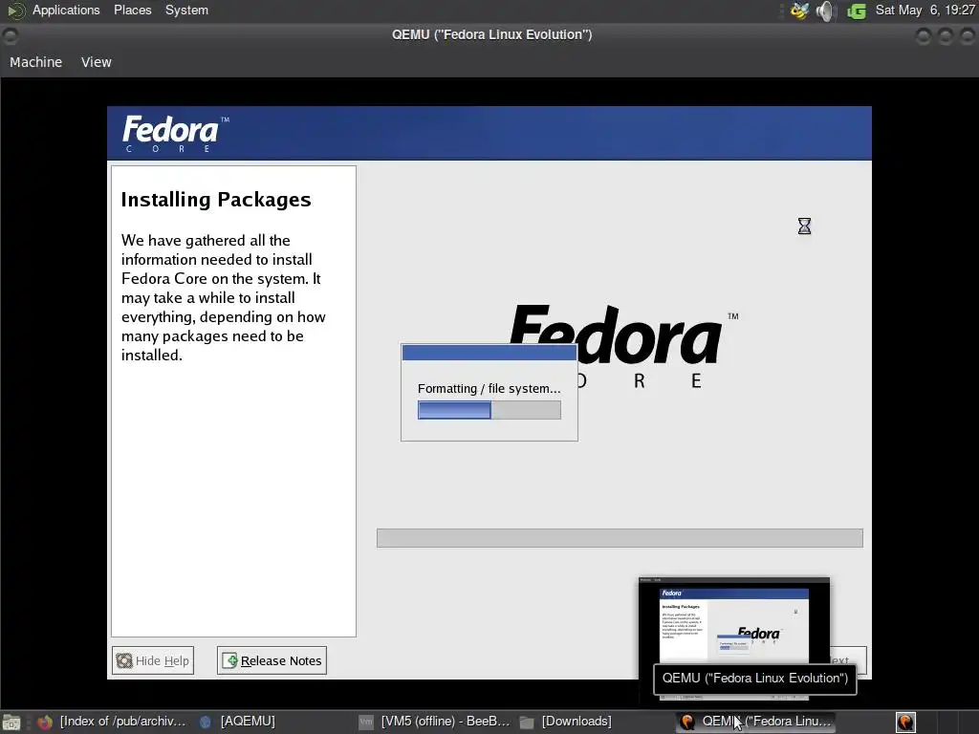Click the Installing Packages heading
This screenshot has height=734, width=979.
click(216, 199)
